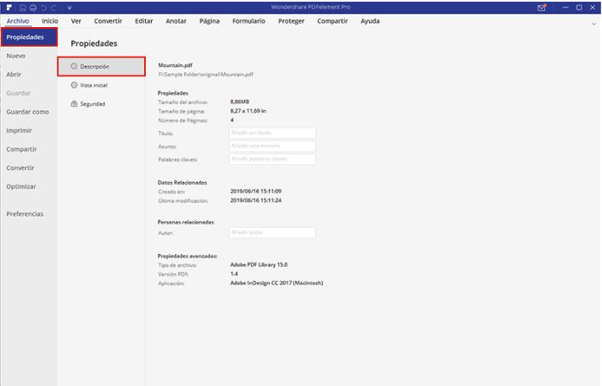This screenshot has width=602, height=386.
Task: Select the Seguridad properties section
Action: [92, 103]
